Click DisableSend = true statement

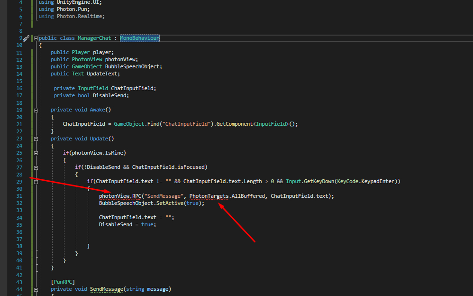click(x=127, y=224)
